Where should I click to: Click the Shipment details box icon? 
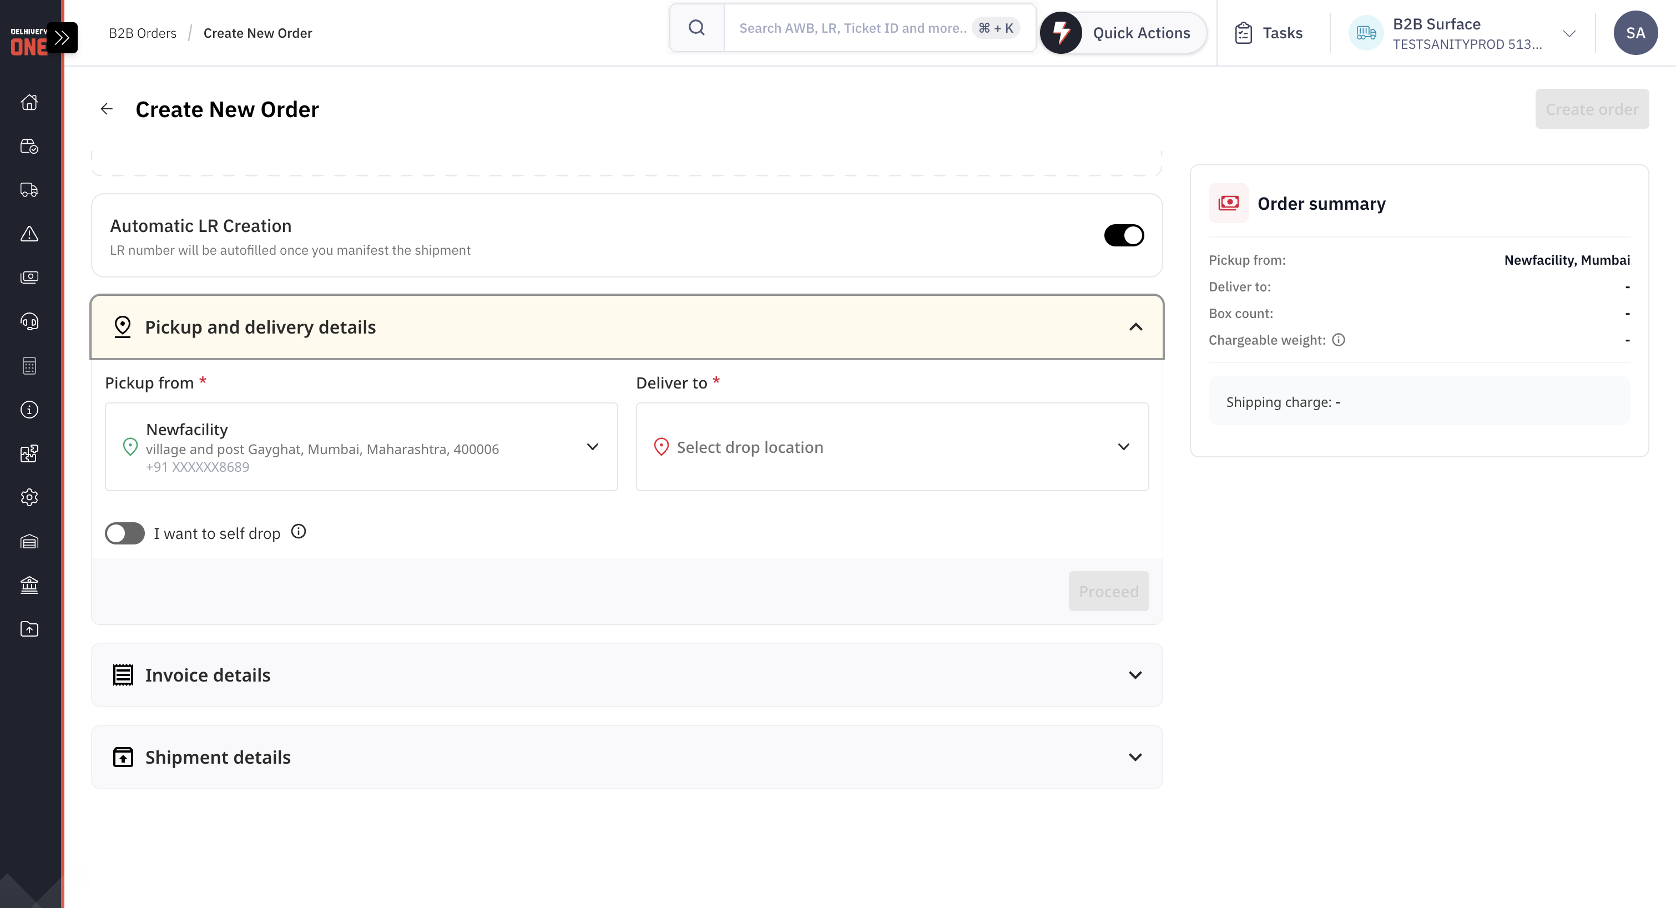point(123,757)
